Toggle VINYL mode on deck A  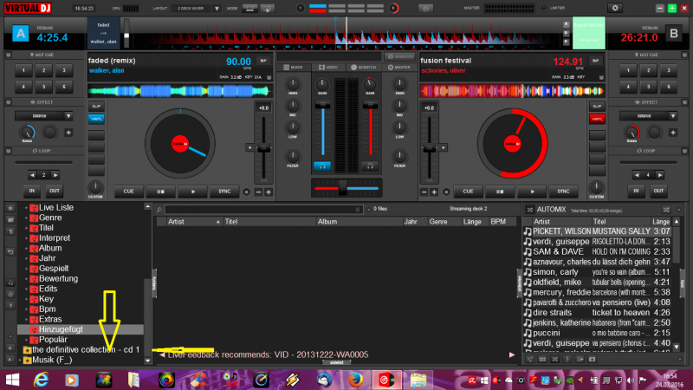[x=96, y=118]
